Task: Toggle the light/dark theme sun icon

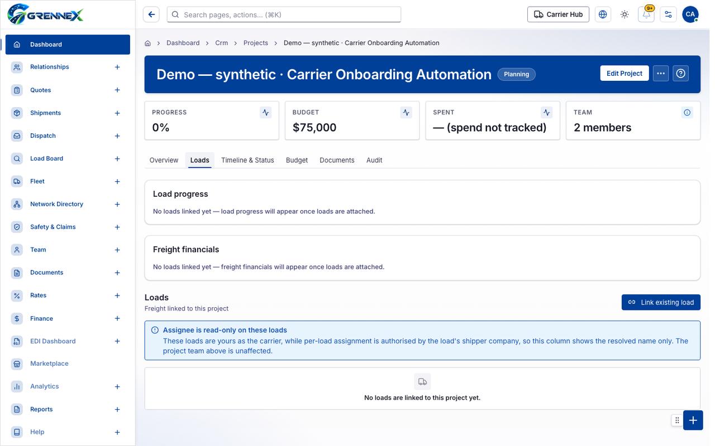Action: point(625,14)
